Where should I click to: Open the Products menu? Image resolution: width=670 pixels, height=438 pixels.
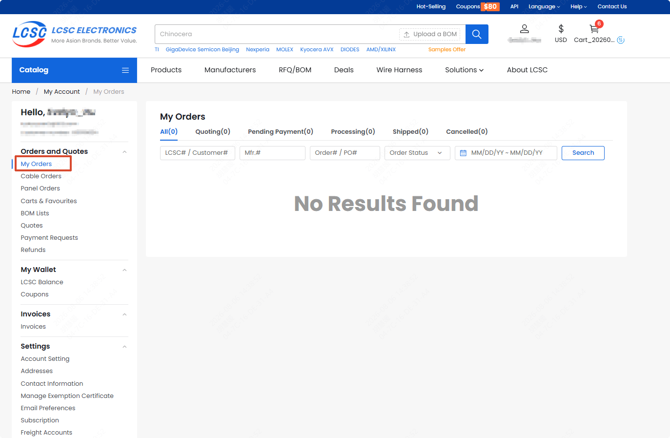coord(166,70)
